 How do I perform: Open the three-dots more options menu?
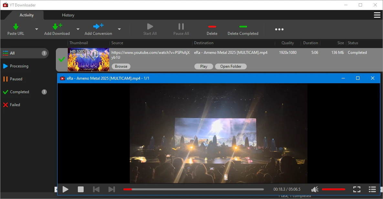[x=279, y=29]
